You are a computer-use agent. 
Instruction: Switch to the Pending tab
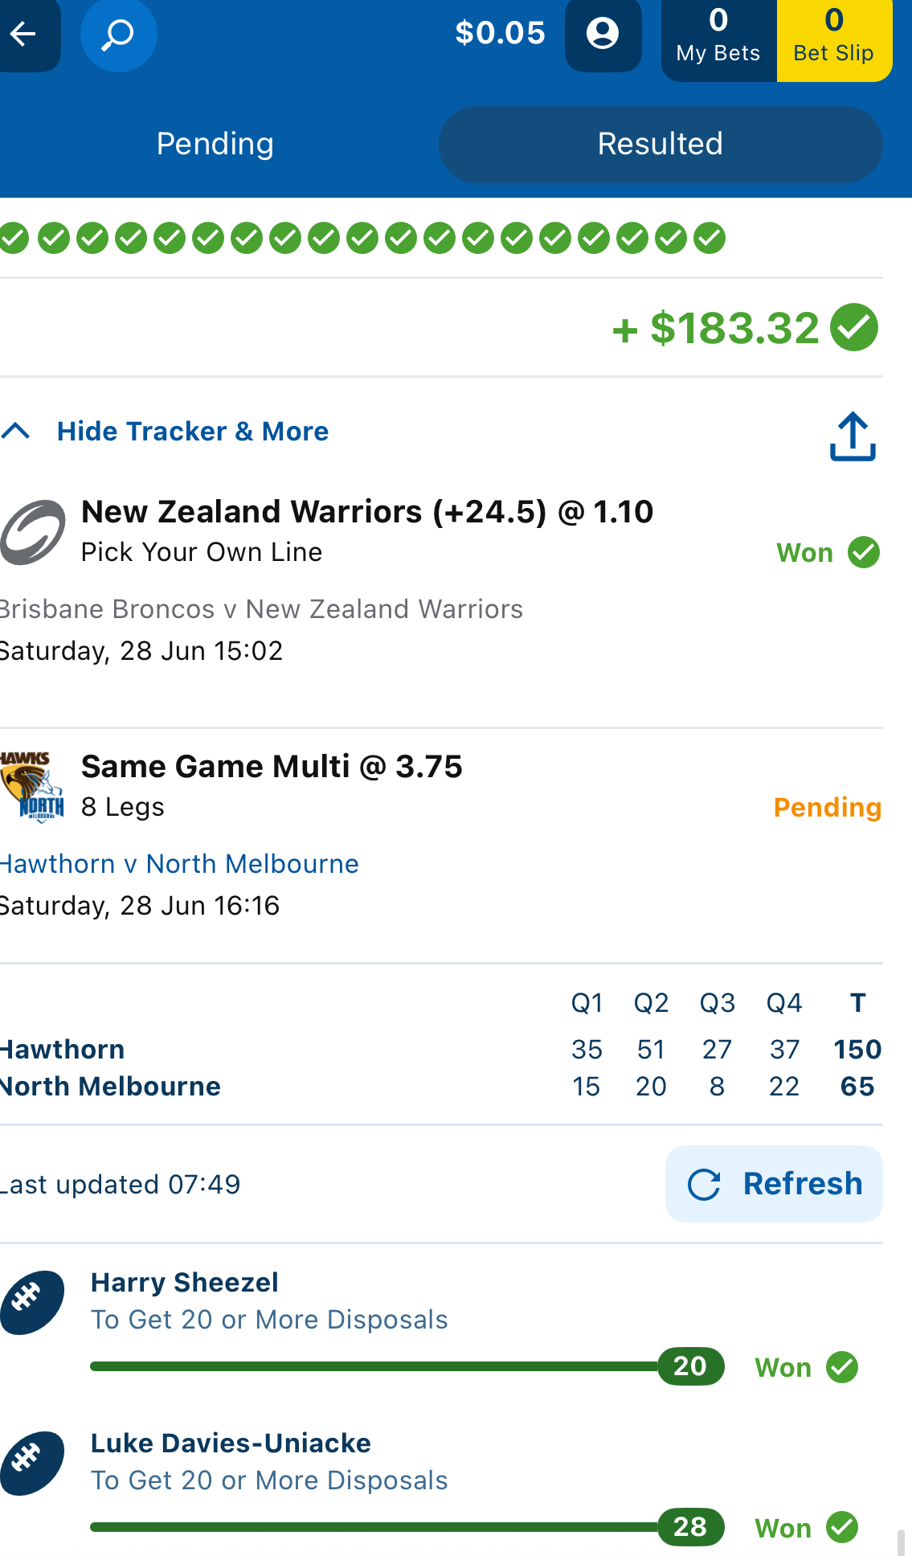(x=215, y=145)
